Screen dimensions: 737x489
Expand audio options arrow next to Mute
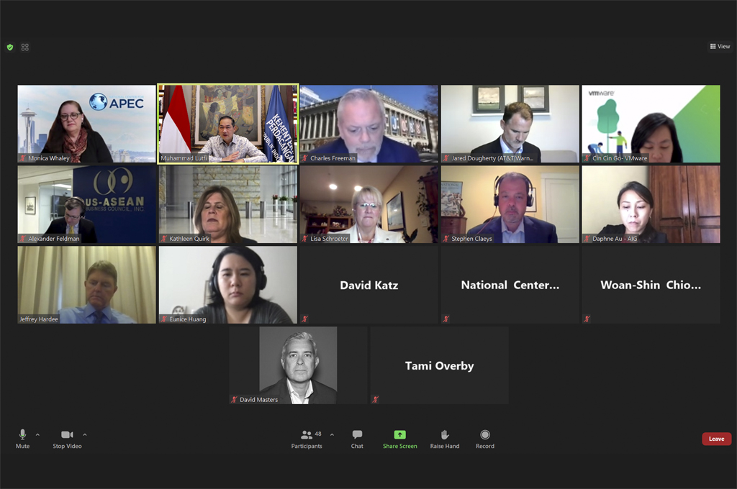point(37,434)
